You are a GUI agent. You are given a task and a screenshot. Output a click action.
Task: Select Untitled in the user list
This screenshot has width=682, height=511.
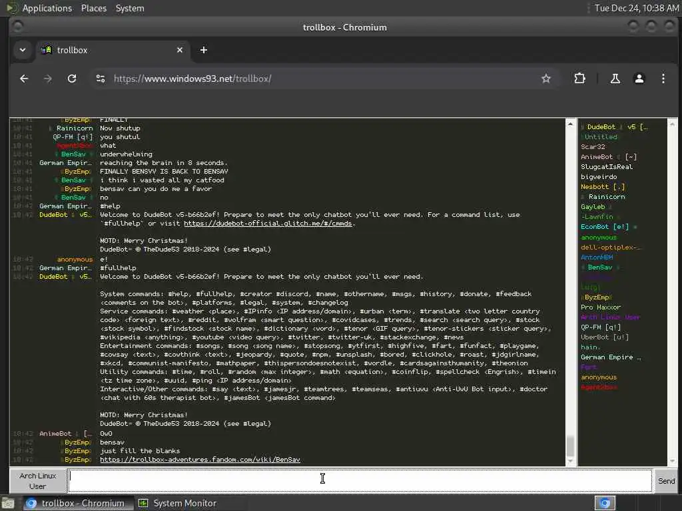point(599,137)
